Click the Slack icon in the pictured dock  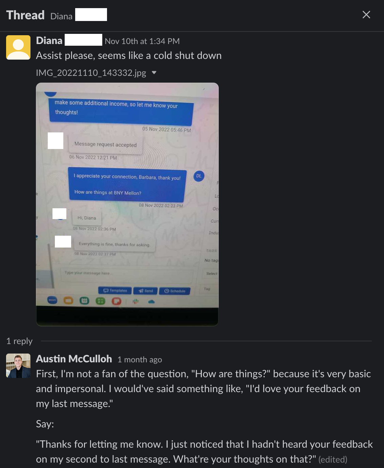pos(136,301)
